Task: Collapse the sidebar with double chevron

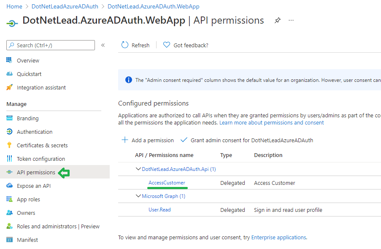Action: pyautogui.click(x=103, y=45)
